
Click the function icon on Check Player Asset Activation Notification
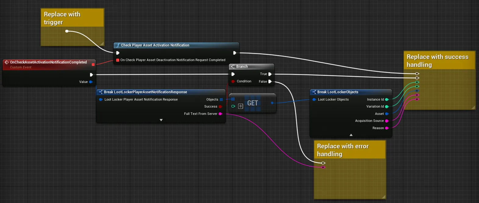point(118,45)
